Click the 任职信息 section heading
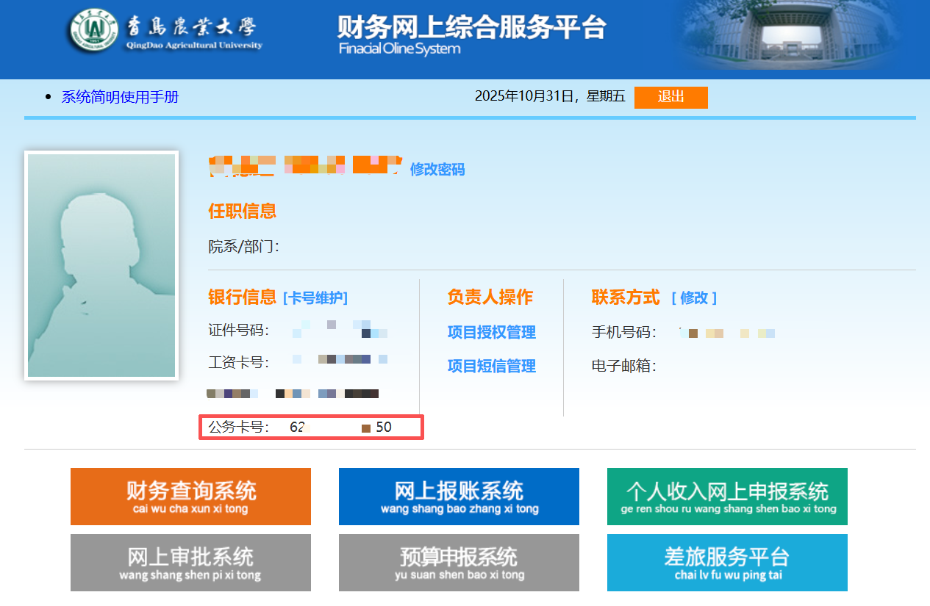 [242, 212]
